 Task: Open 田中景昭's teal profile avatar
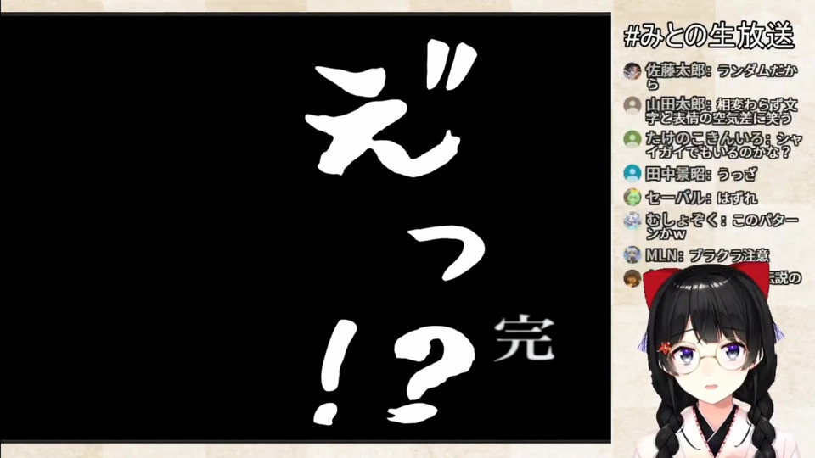click(632, 173)
